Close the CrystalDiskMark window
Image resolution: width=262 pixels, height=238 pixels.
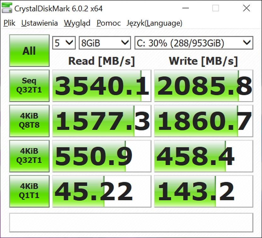point(247,8)
